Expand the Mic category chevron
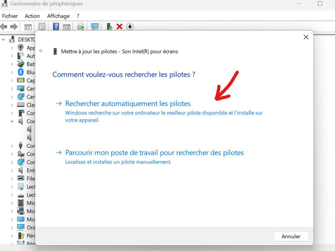Viewport: 335px width, 251px height. pyautogui.click(x=12, y=203)
